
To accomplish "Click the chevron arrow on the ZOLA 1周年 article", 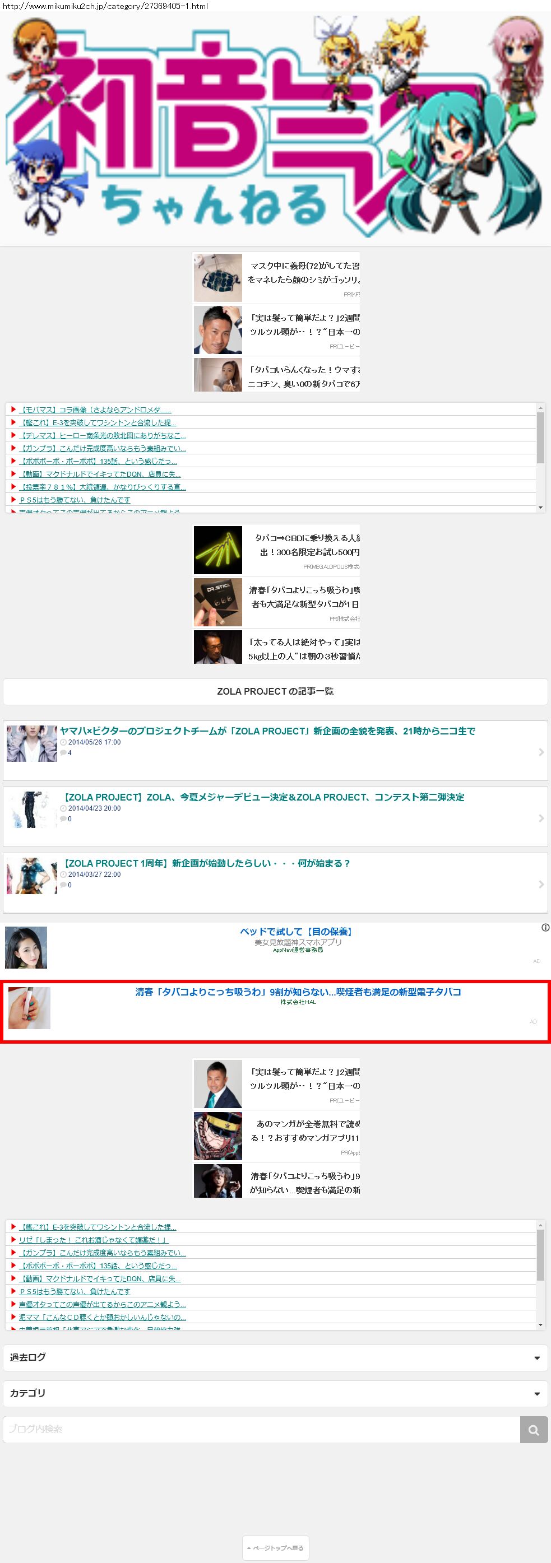I will [x=541, y=885].
